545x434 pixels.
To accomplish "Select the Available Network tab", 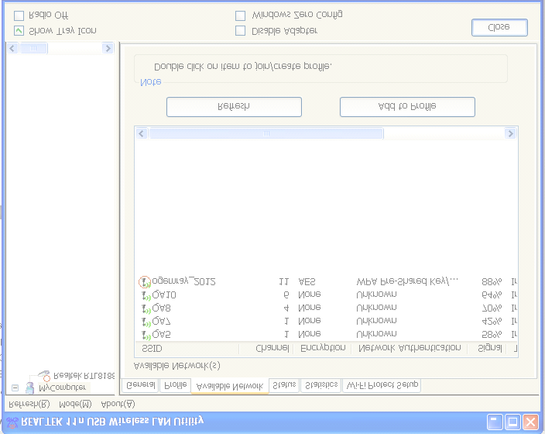I will coord(230,386).
